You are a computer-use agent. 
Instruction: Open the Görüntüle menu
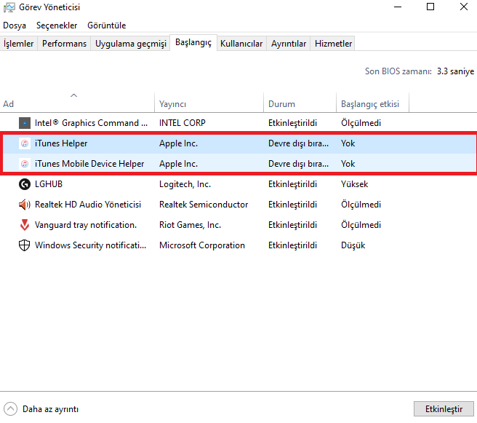coord(106,25)
